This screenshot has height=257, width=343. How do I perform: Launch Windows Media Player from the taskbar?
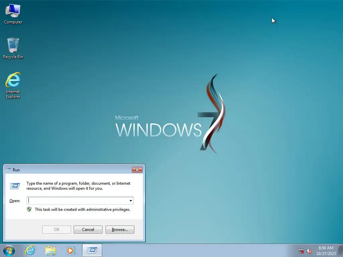coord(71,250)
